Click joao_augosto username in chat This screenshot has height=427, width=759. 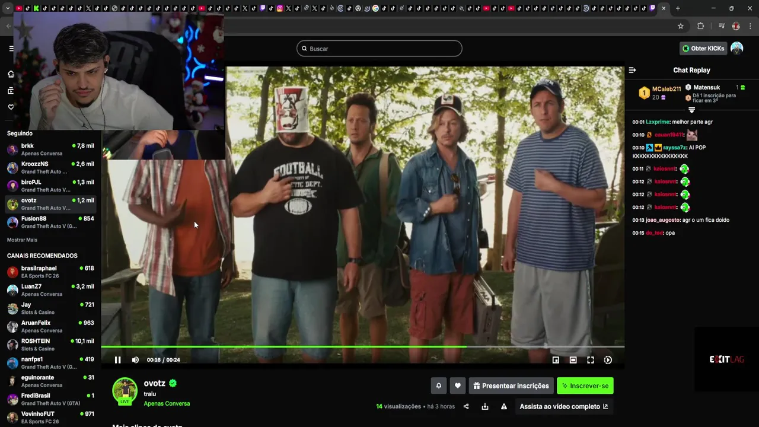tap(663, 220)
